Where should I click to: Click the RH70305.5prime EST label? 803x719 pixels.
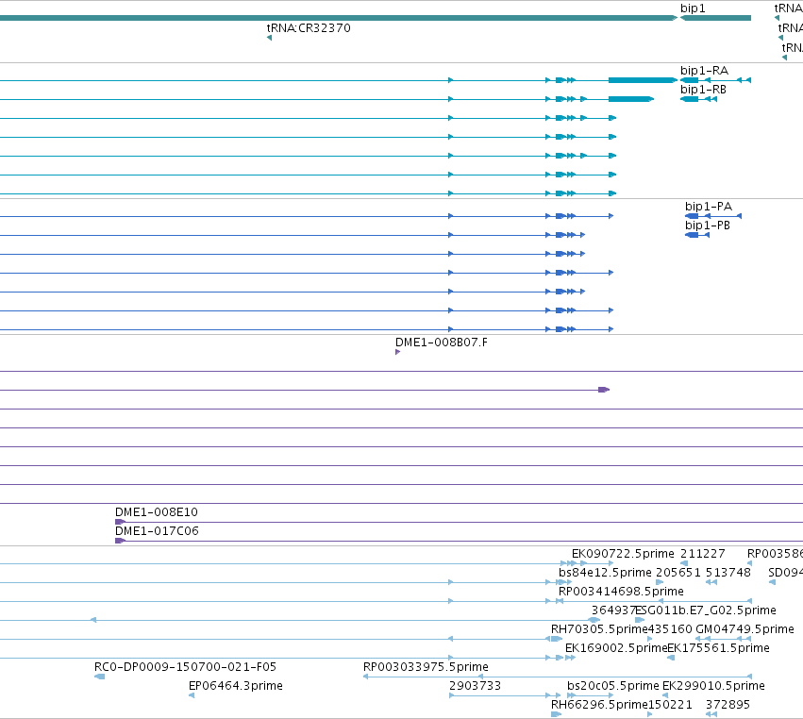coord(599,628)
